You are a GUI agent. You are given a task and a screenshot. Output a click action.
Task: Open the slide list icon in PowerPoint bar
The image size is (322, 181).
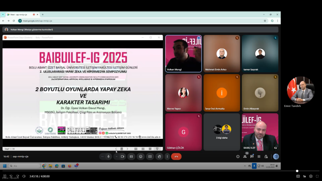pos(122,149)
